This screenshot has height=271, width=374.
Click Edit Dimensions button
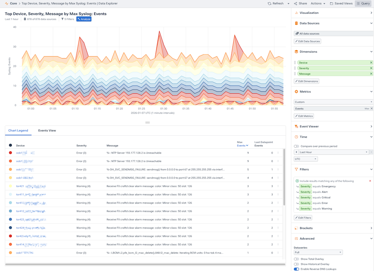pyautogui.click(x=306, y=81)
